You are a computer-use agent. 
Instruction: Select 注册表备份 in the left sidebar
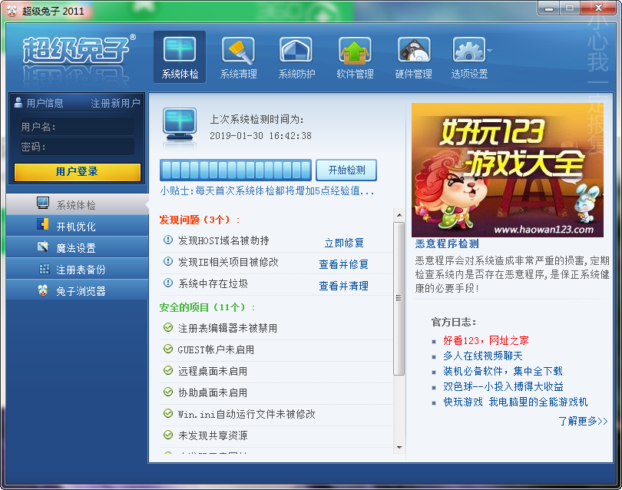tap(78, 268)
